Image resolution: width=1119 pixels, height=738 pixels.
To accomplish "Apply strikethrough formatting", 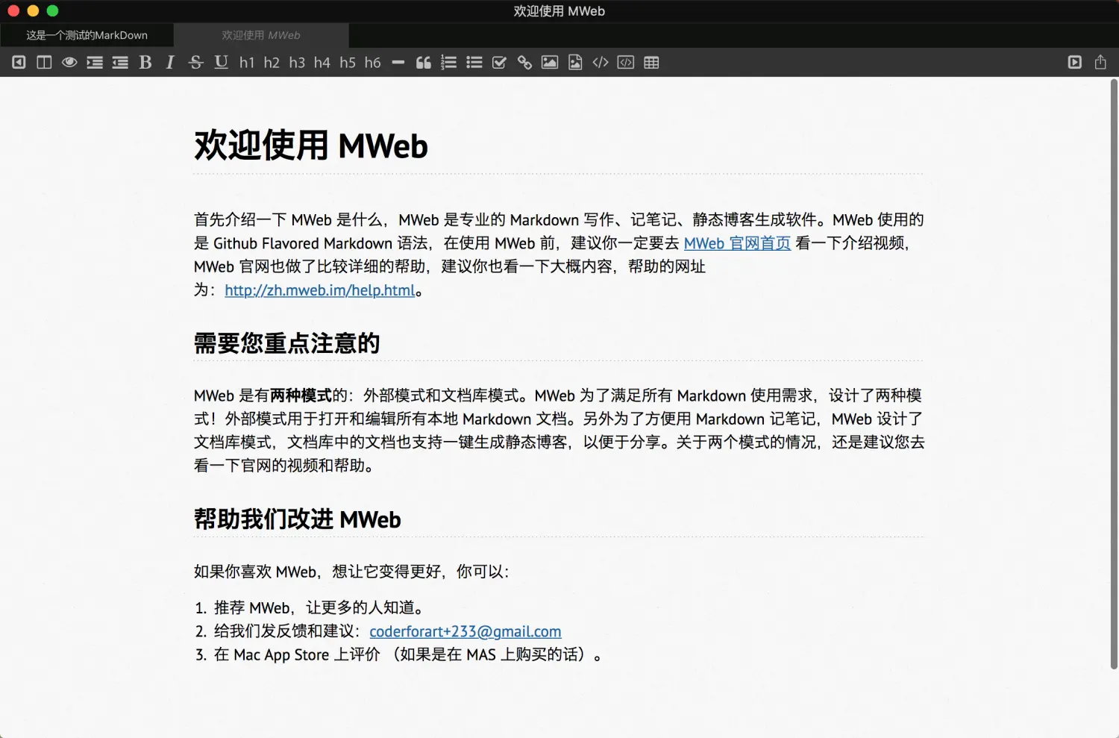I will pos(195,63).
